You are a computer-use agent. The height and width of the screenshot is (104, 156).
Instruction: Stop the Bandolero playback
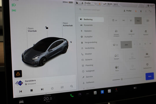point(31,90)
